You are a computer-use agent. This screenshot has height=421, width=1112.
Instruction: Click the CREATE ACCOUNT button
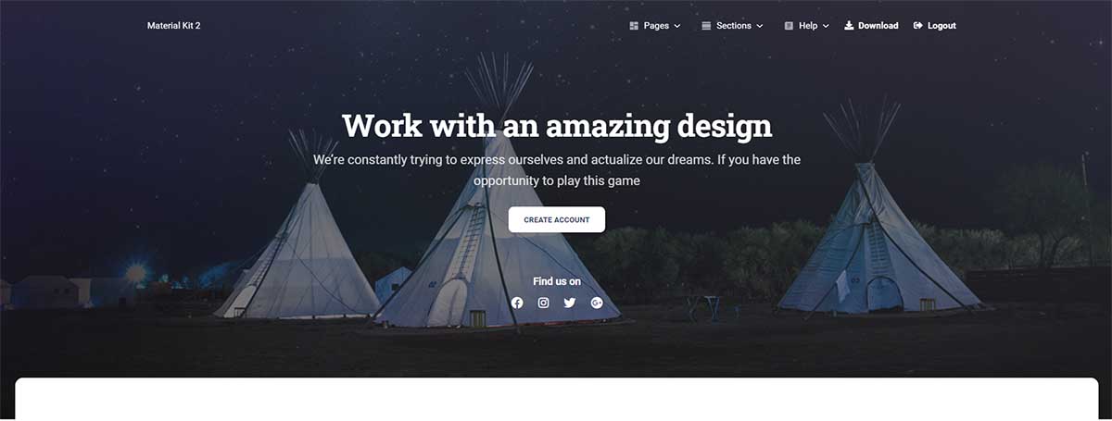click(557, 219)
